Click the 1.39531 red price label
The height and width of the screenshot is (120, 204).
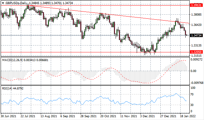pos(197,5)
